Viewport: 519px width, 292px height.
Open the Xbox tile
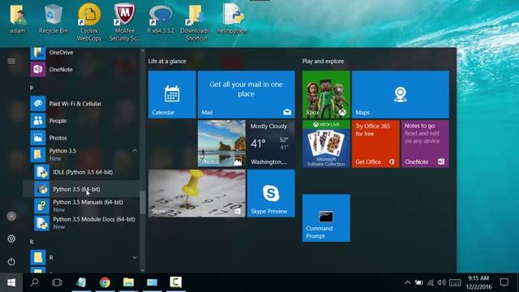[x=326, y=94]
